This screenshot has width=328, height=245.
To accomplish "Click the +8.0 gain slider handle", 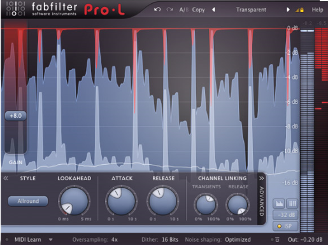I will click(15, 116).
